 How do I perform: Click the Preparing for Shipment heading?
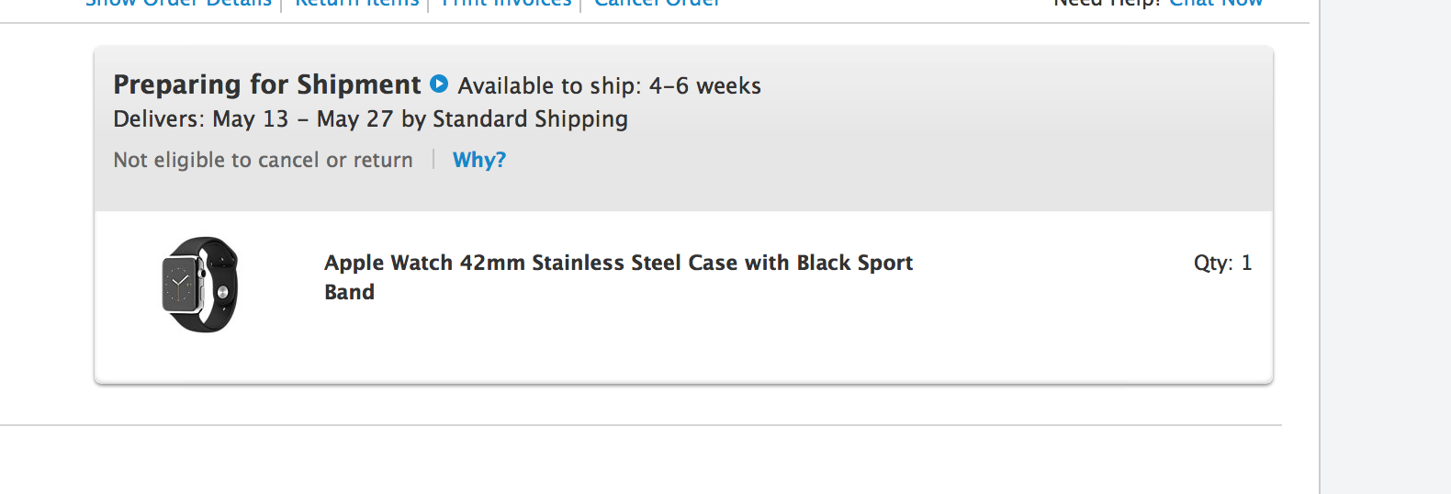click(266, 84)
